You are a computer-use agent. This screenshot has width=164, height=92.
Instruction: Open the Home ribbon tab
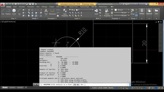tap(8, 7)
